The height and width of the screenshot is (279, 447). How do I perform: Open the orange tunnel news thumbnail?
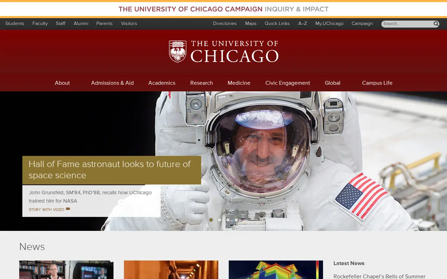[x=171, y=270]
